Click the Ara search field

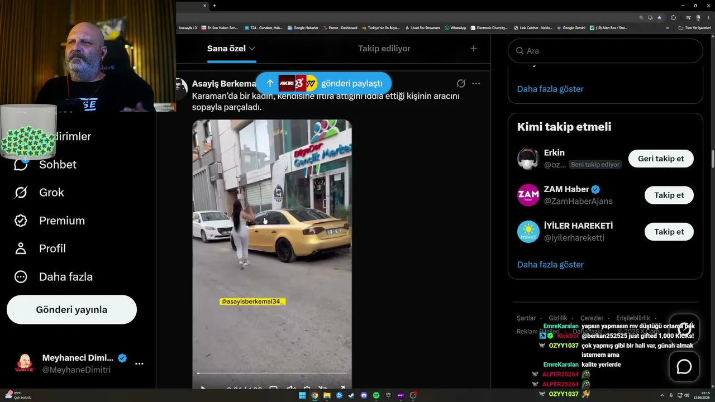coord(606,51)
